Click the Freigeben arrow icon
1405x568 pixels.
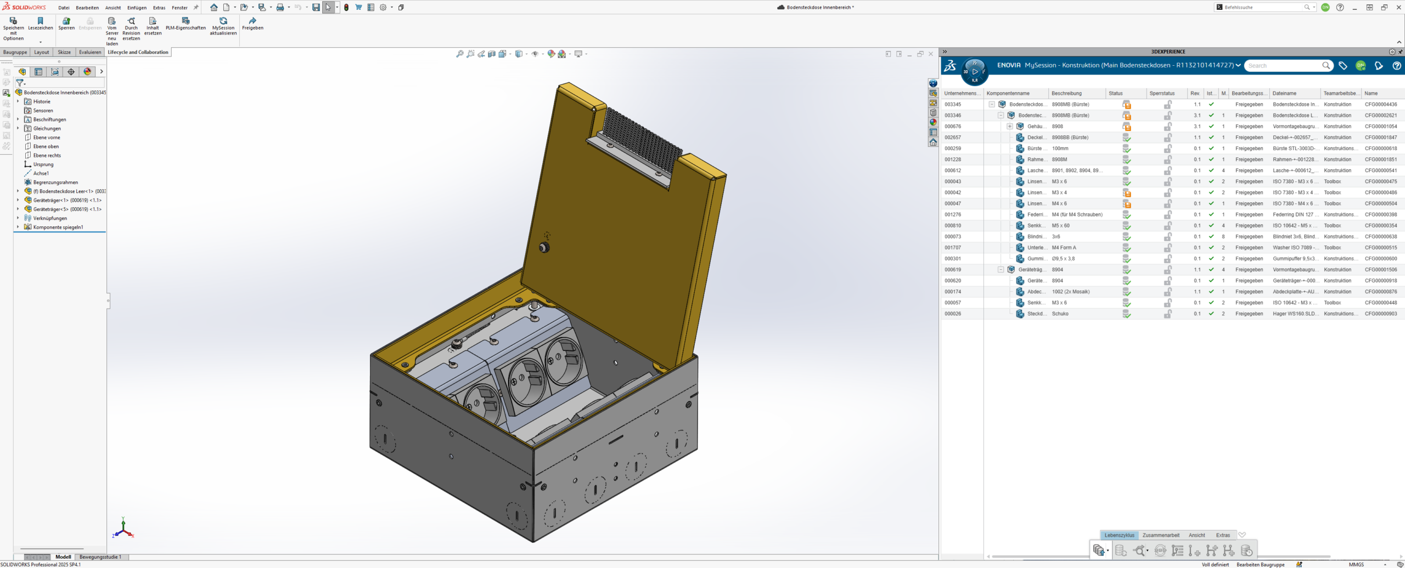tap(252, 20)
